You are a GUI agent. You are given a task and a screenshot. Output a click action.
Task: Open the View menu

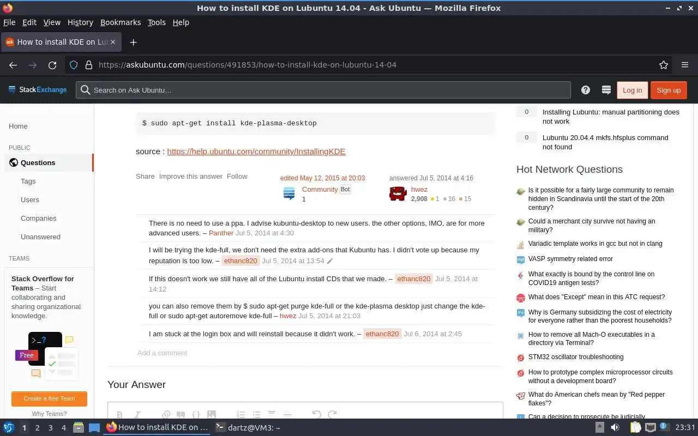52,22
